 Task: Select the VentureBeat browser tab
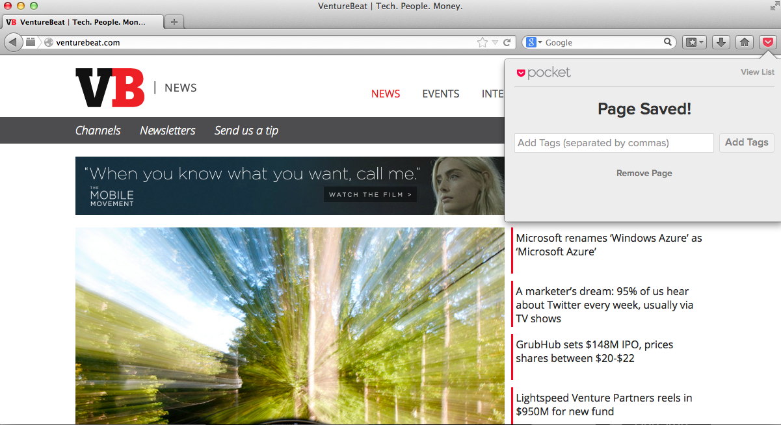tap(83, 21)
